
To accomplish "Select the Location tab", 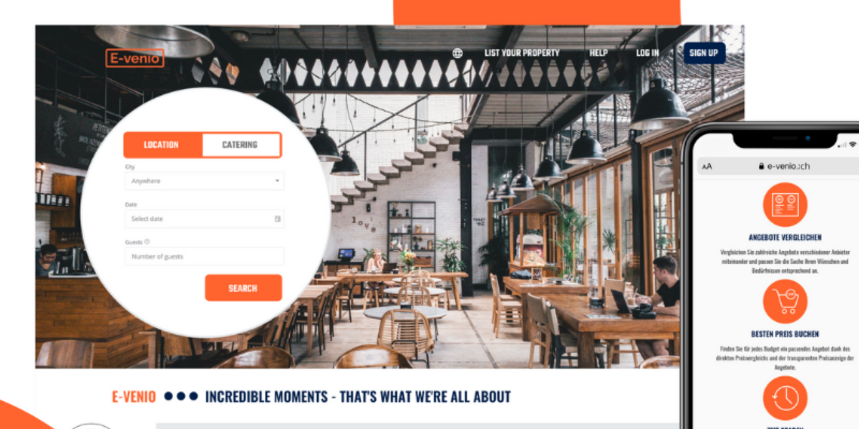I will tap(163, 144).
